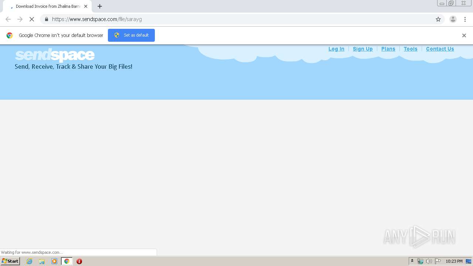Go forward to next page
Image resolution: width=473 pixels, height=266 pixels.
[20, 19]
